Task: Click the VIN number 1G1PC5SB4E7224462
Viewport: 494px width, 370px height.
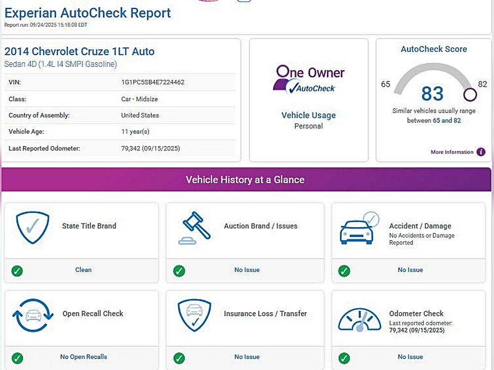Action: click(x=153, y=82)
